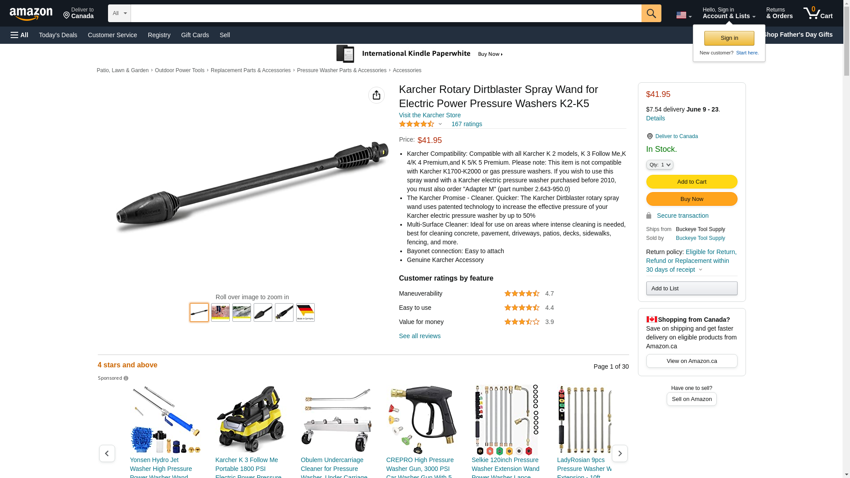Open the search category All dropdown
850x478 pixels.
tap(120, 13)
